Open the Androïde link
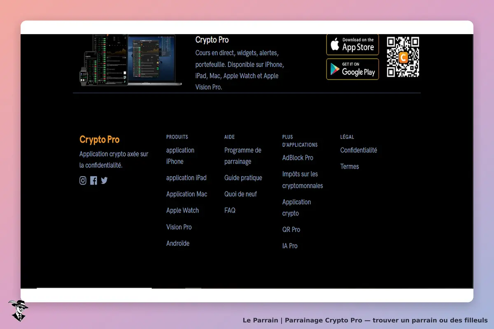Viewport: 494px width, 329px height. (178, 243)
